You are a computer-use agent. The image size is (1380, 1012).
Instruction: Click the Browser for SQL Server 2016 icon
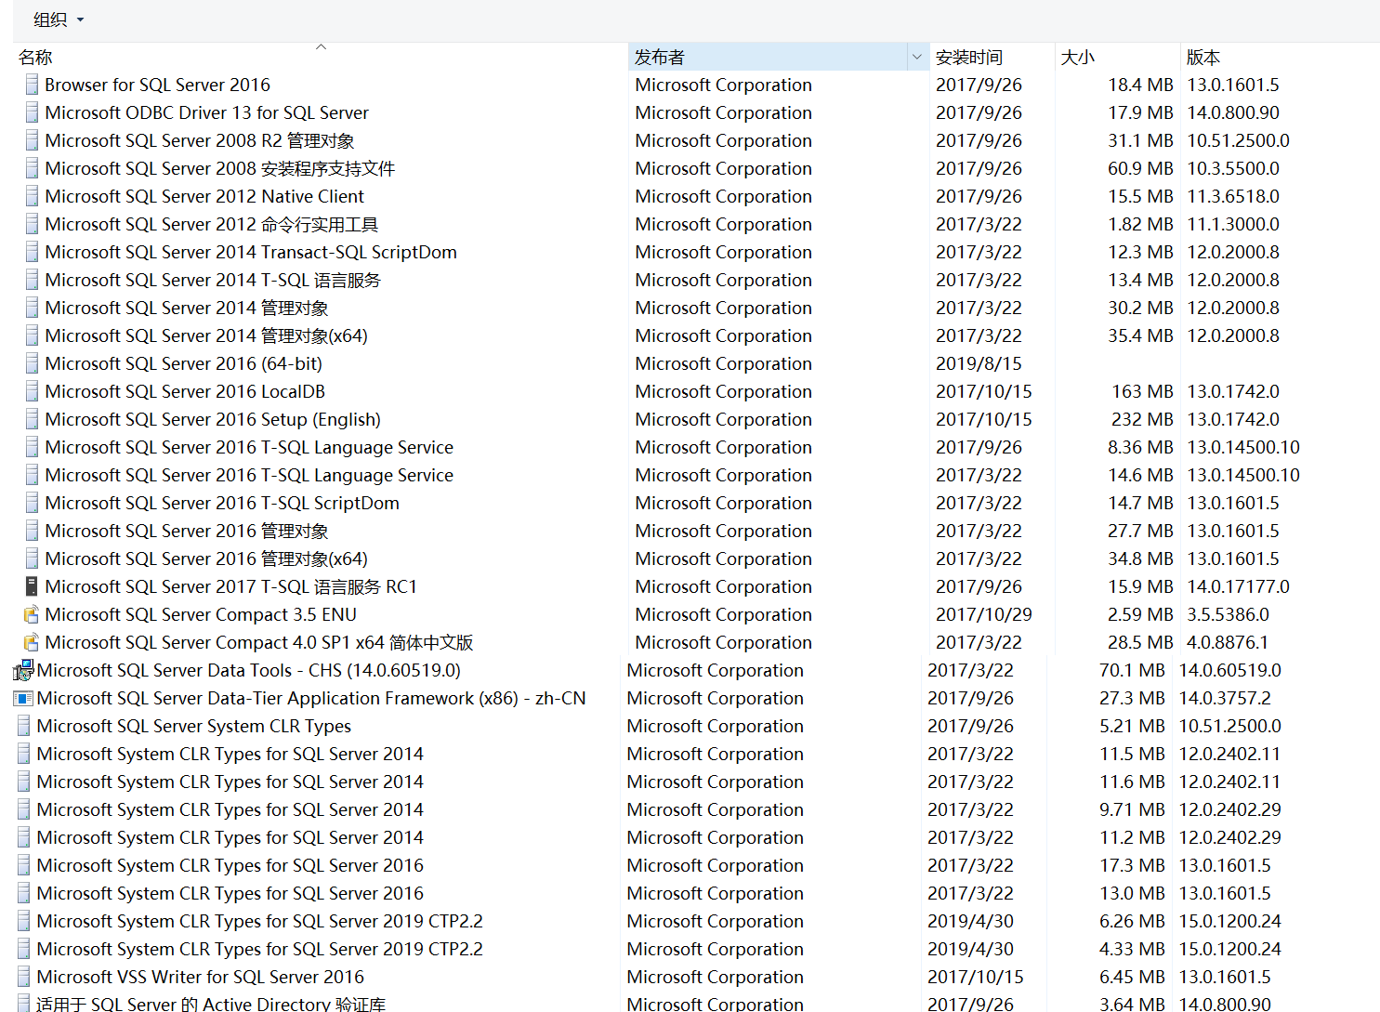pos(32,85)
